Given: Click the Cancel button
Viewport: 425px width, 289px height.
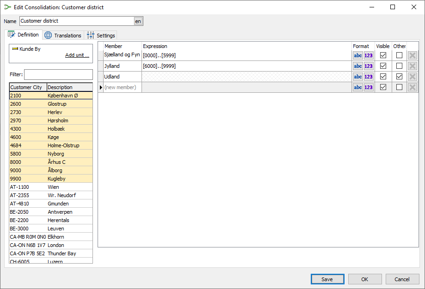Looking at the screenshot, I should click(402, 279).
